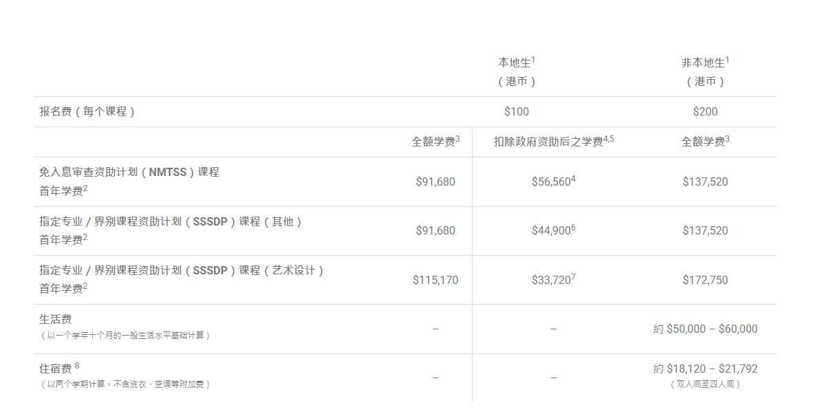This screenshot has height=416, width=829.
Task: Click the $172,750 non-local tuition amount
Action: click(705, 280)
